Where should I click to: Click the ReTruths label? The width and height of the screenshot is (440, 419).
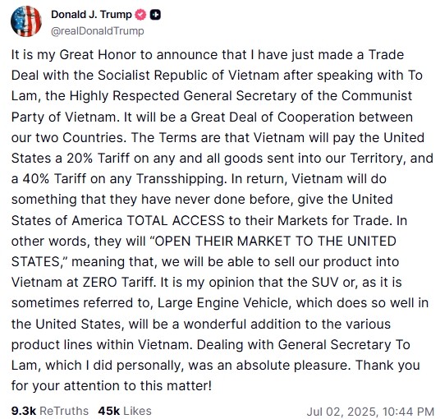pos(64,411)
